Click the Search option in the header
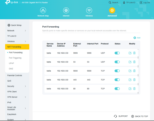This screenshot has width=154, height=121. tap(113, 3)
